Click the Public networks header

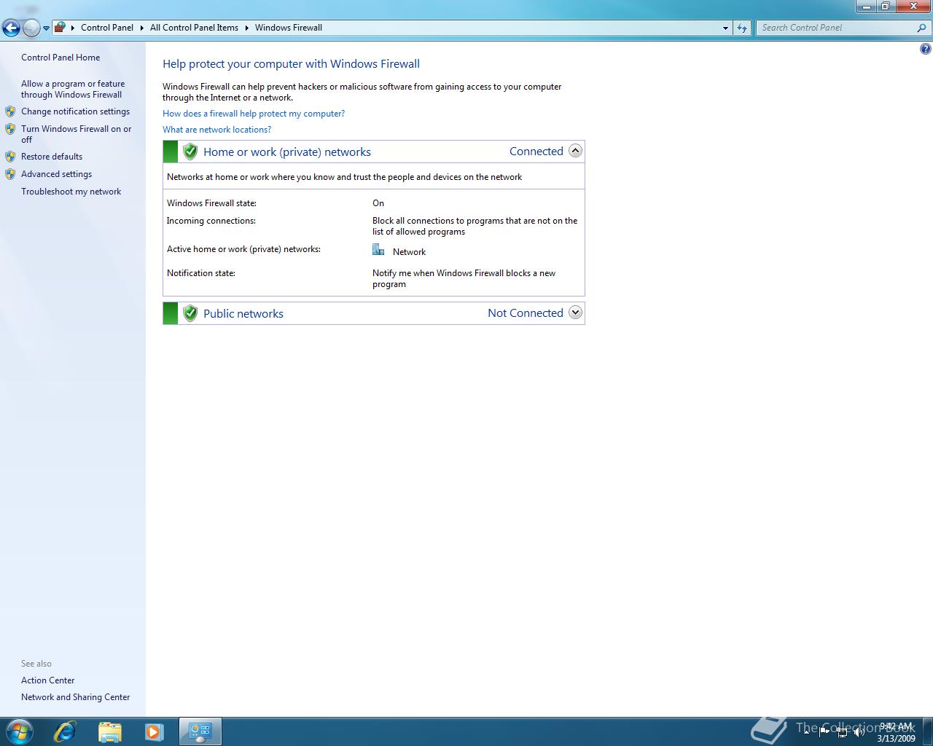[x=243, y=313]
